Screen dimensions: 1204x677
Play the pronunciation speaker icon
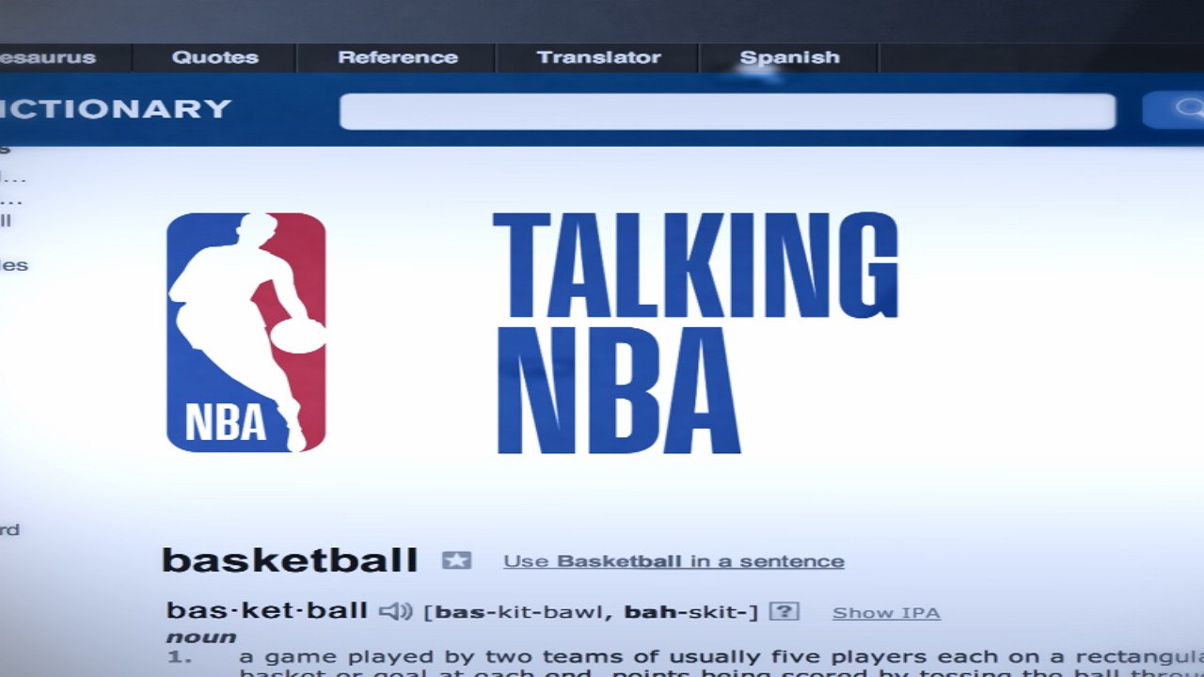[396, 612]
